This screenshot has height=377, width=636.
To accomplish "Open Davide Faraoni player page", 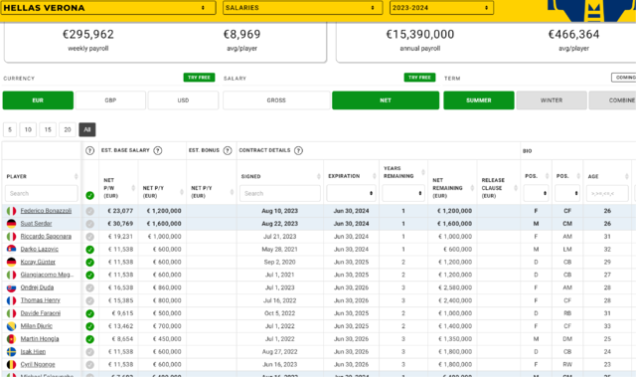I will coord(41,313).
